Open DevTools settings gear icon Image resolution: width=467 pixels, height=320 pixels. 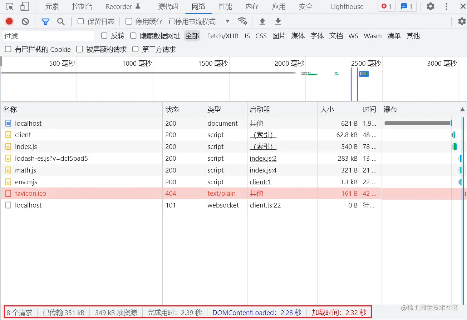pos(431,6)
